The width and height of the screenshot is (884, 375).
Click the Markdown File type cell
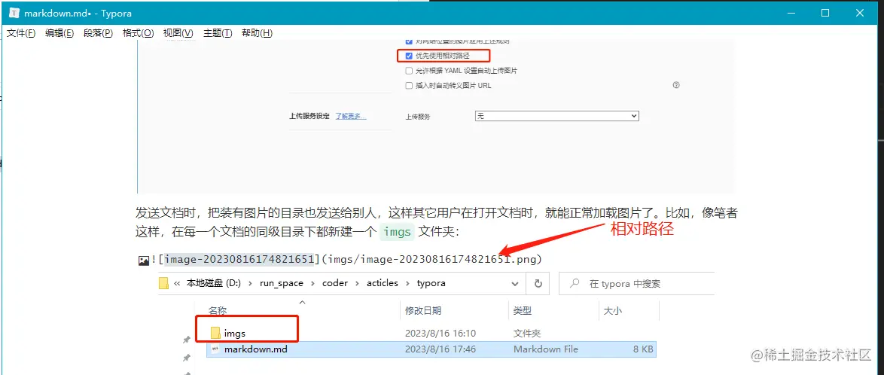tap(546, 349)
